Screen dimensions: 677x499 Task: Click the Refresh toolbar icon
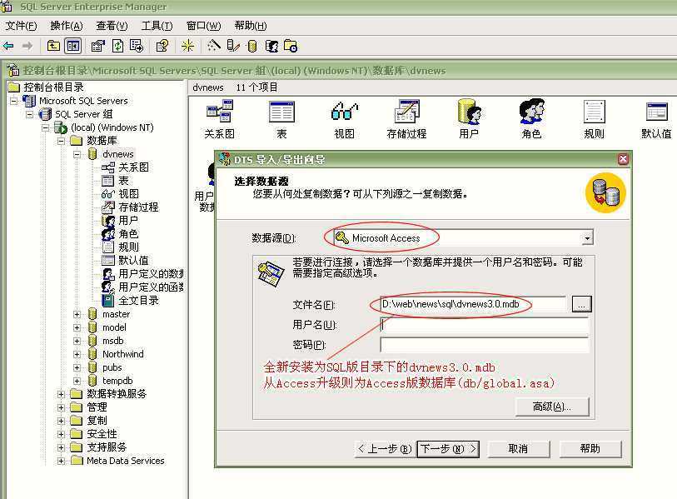click(117, 46)
